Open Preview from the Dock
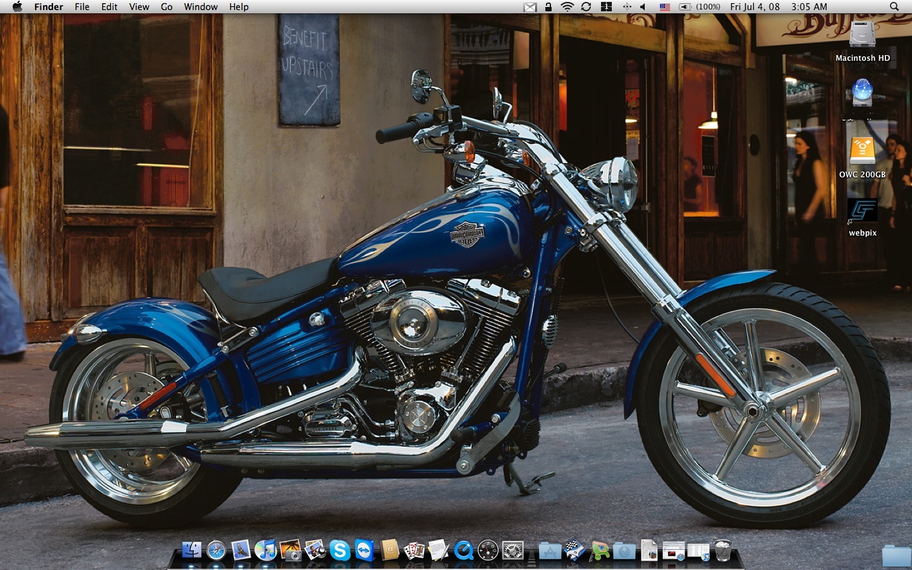The height and width of the screenshot is (570, 912). [x=315, y=550]
